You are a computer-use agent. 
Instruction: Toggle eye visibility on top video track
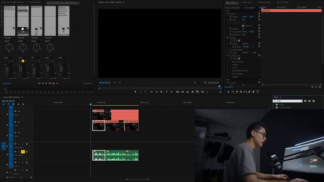(x=19, y=111)
